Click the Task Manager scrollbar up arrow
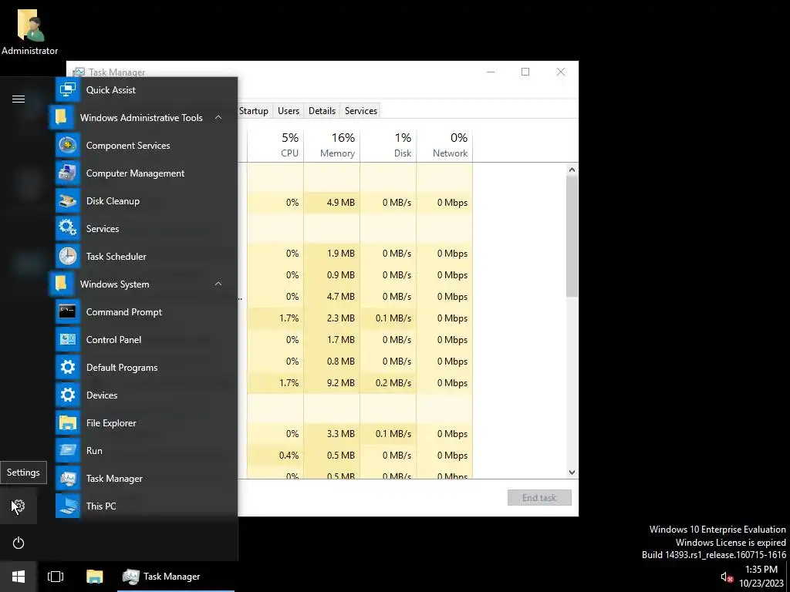Image resolution: width=790 pixels, height=592 pixels. (x=572, y=170)
